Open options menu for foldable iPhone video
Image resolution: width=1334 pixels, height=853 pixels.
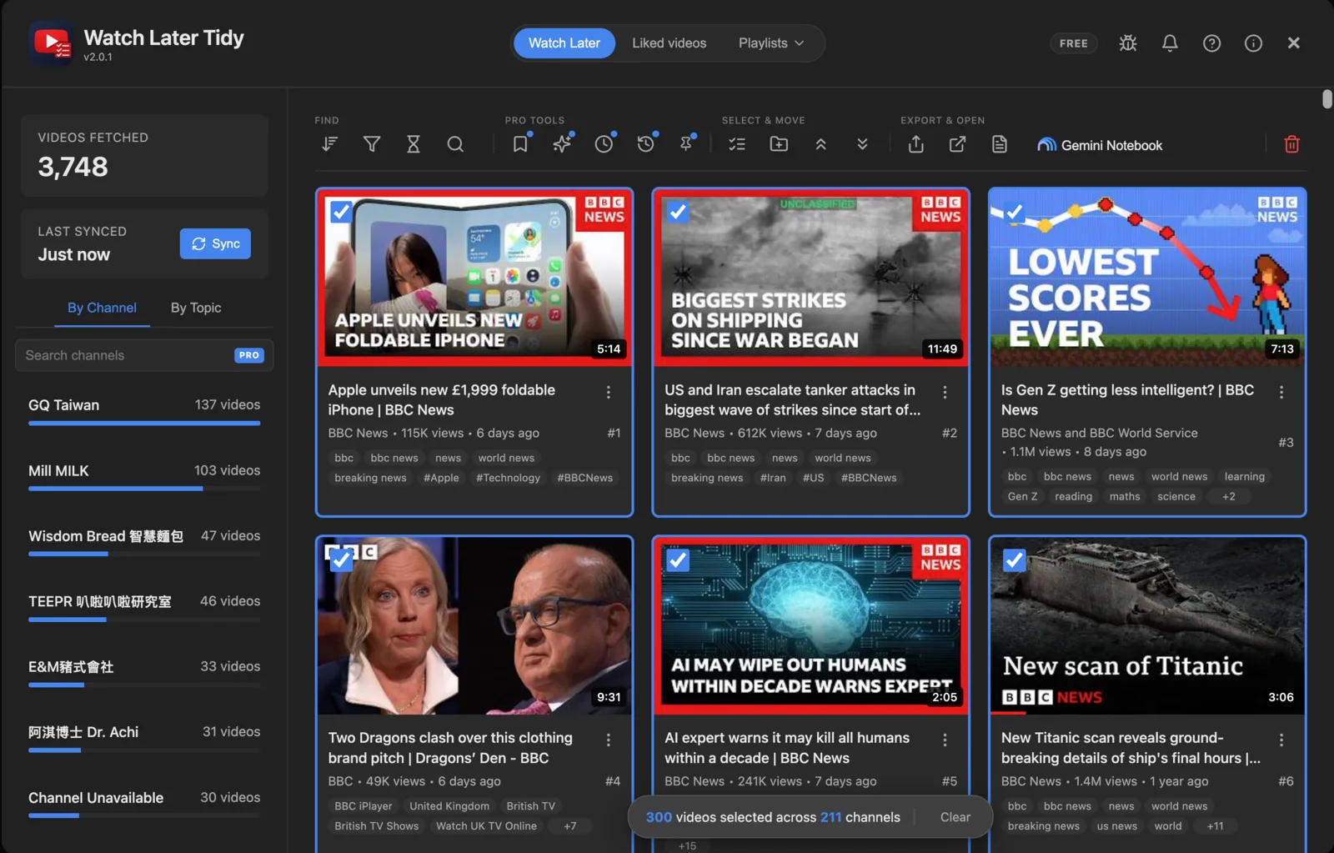pos(609,392)
